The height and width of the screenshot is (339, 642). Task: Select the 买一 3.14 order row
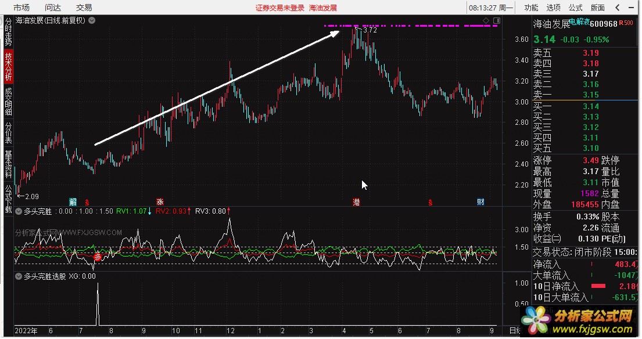584,106
